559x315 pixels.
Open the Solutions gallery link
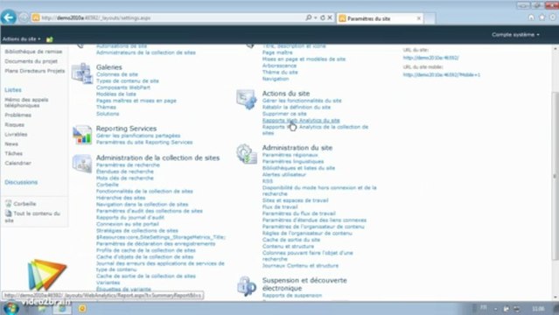pos(108,114)
